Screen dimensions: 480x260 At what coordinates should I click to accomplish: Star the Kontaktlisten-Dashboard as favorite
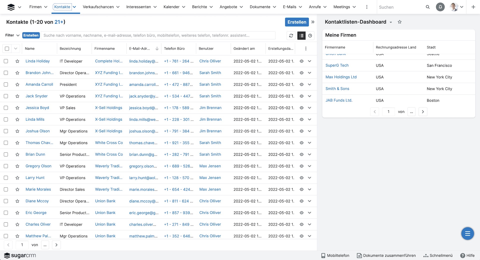pos(399,22)
